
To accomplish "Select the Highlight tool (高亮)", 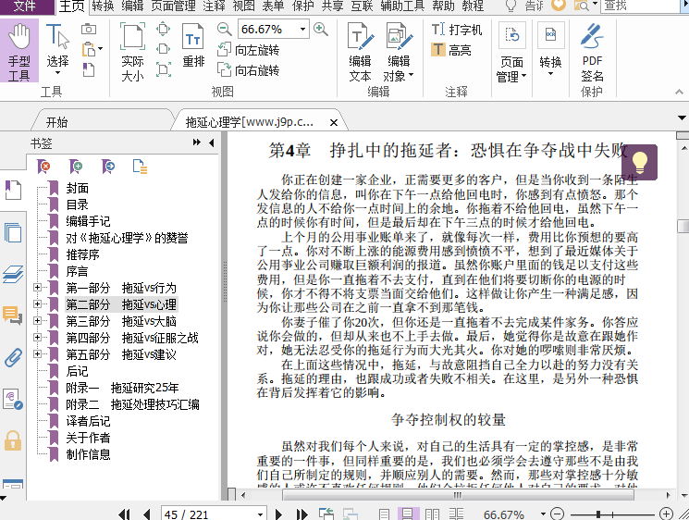I will (x=451, y=50).
